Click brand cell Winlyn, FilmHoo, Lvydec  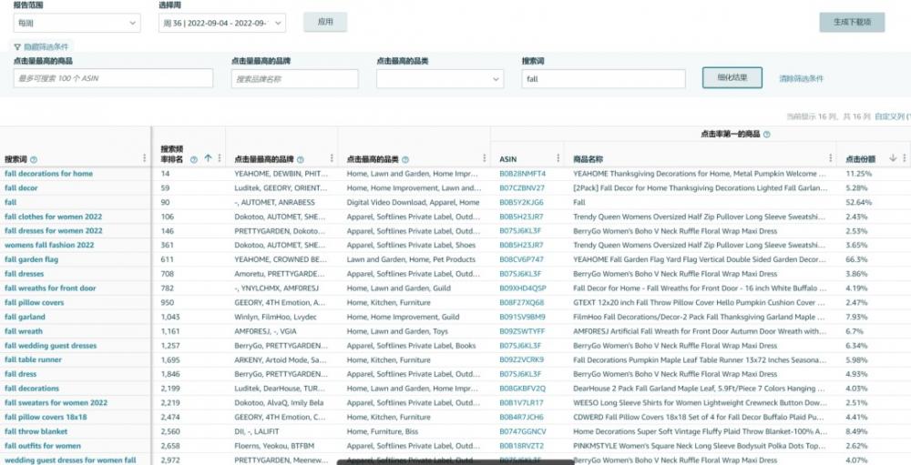tap(275, 317)
